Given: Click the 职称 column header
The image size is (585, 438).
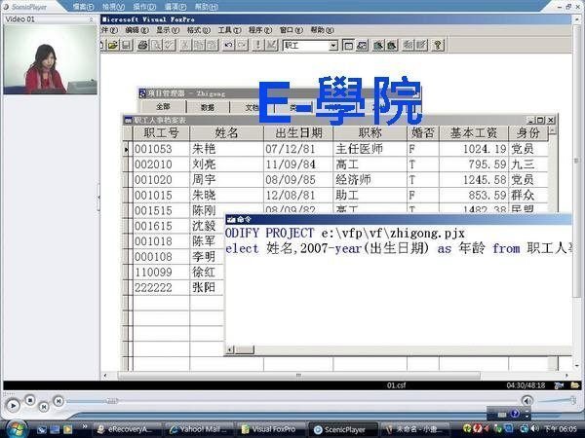Looking at the screenshot, I should (x=370, y=133).
